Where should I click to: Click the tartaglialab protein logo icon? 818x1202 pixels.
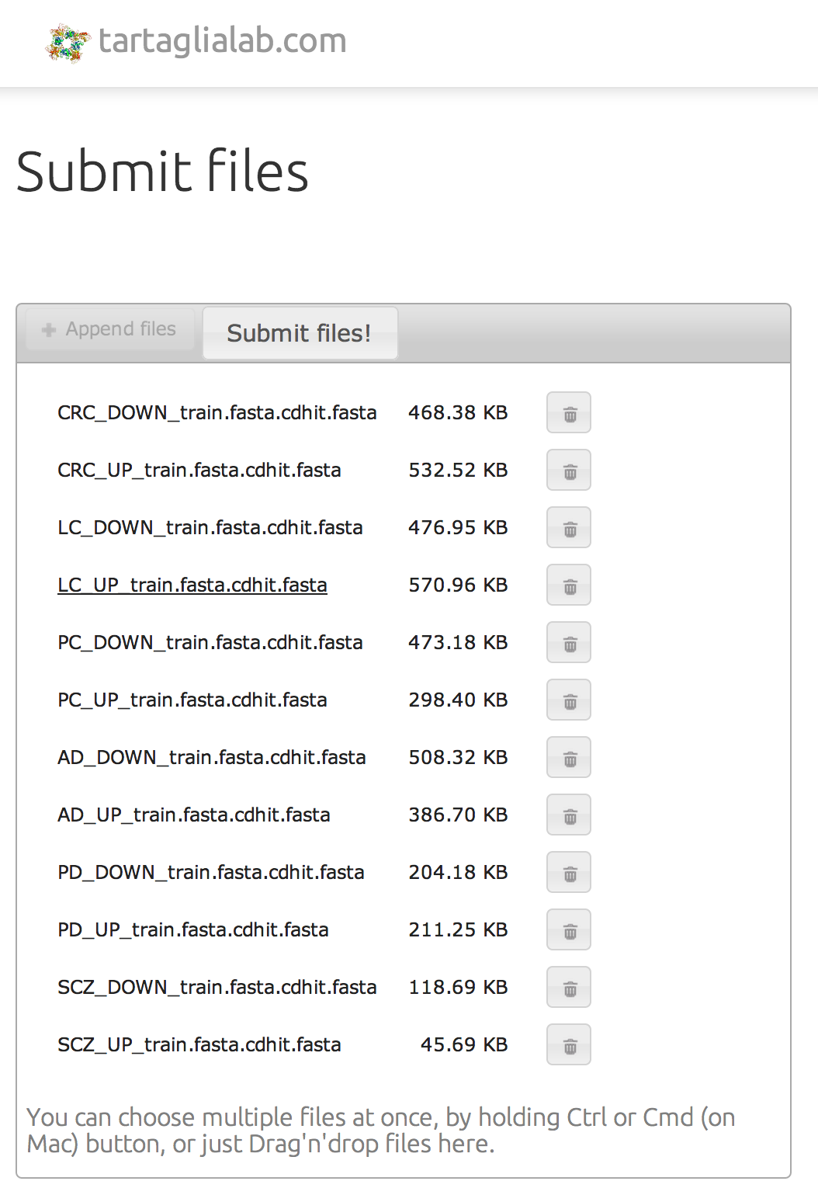click(x=68, y=43)
